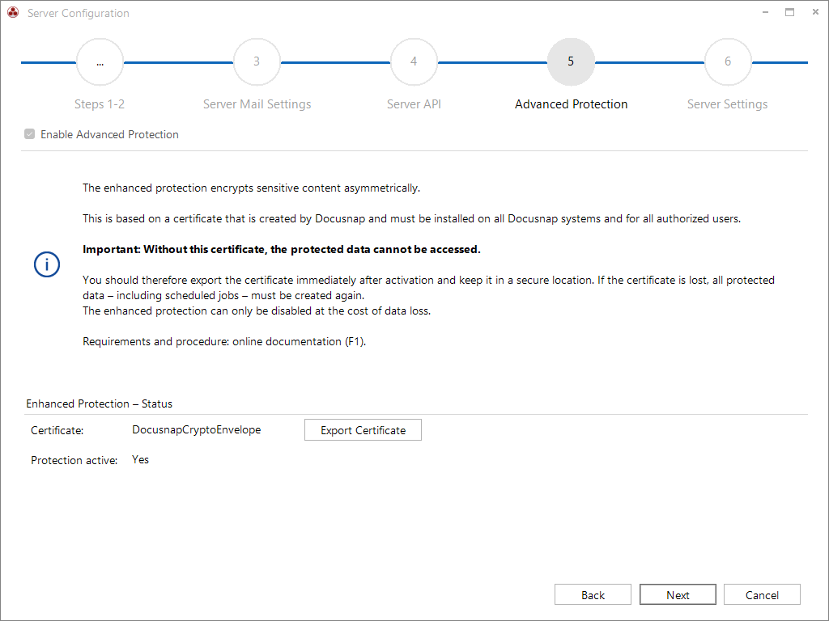Click the sentence about asymmetric encryption
Viewport: 829px width, 621px height.
point(251,188)
